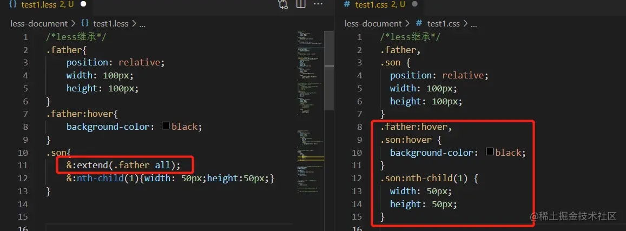Screen dimensions: 626x231
Task: Open the More Actions ellipsis menu
Action: (318, 4)
